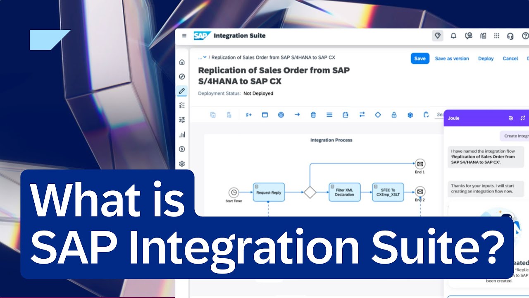Open the news documents icon in the header

(x=483, y=36)
